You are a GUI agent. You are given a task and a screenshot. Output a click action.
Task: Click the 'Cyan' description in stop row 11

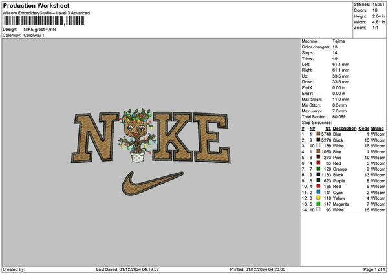click(x=338, y=192)
